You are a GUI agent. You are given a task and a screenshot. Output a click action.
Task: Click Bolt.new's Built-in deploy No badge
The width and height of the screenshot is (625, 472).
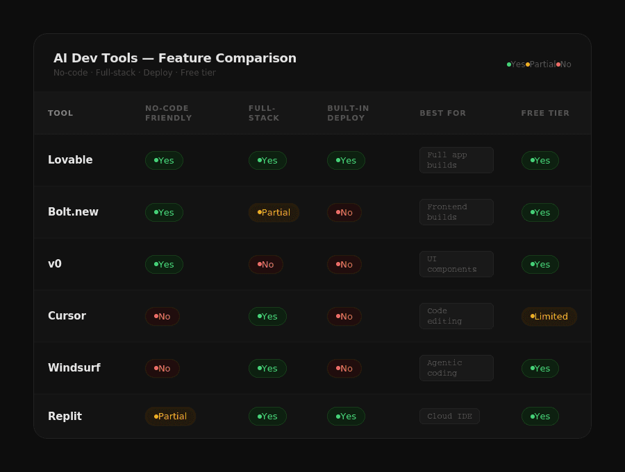click(x=344, y=213)
